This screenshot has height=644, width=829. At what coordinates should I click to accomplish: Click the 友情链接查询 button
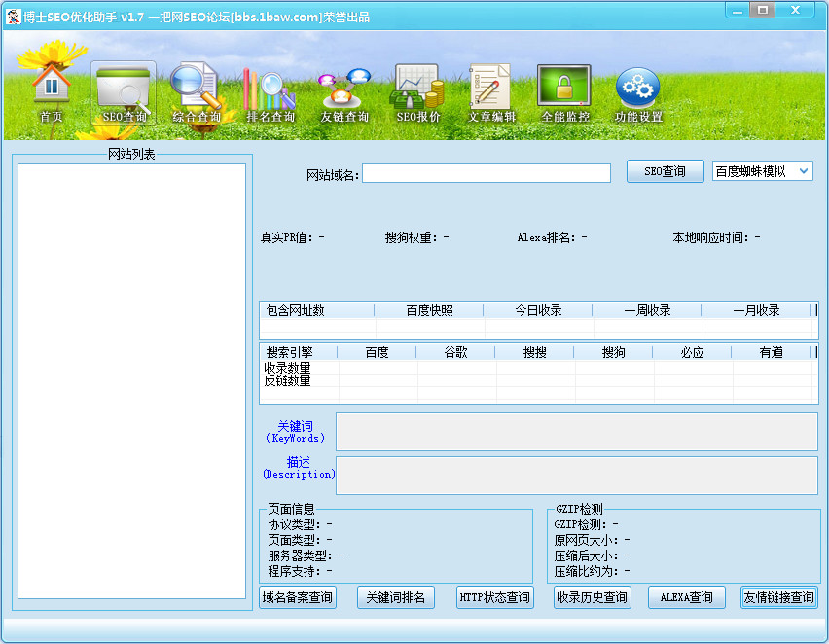click(779, 597)
